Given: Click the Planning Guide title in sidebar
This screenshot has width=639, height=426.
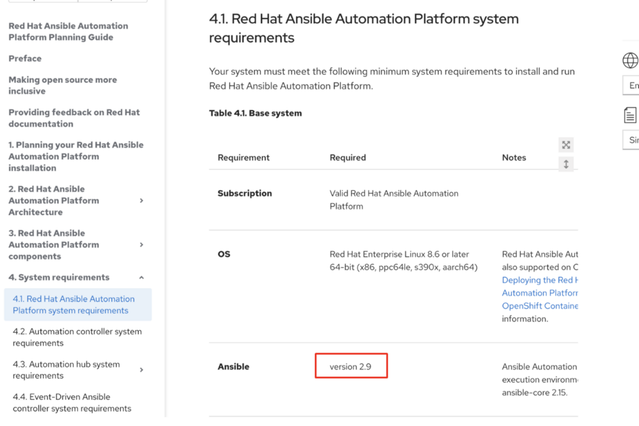Looking at the screenshot, I should pos(68,31).
